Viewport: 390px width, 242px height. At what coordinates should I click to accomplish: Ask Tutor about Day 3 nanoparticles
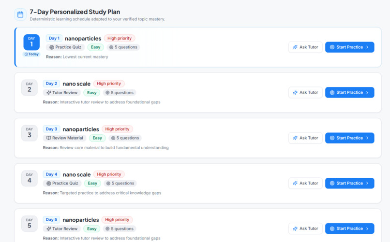click(305, 138)
